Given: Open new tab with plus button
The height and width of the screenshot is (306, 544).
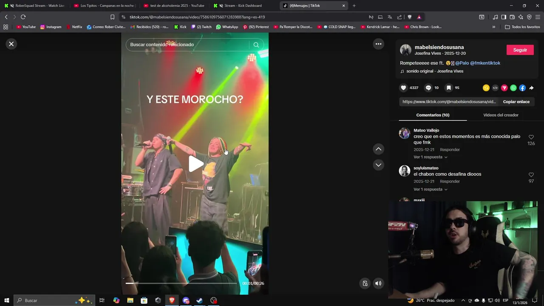Looking at the screenshot, I should coord(354,6).
